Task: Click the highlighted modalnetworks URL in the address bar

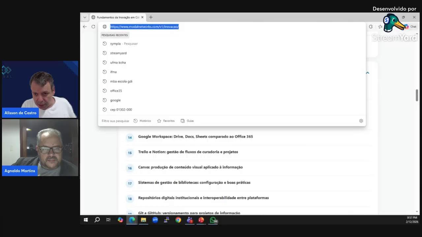Action: (x=144, y=27)
